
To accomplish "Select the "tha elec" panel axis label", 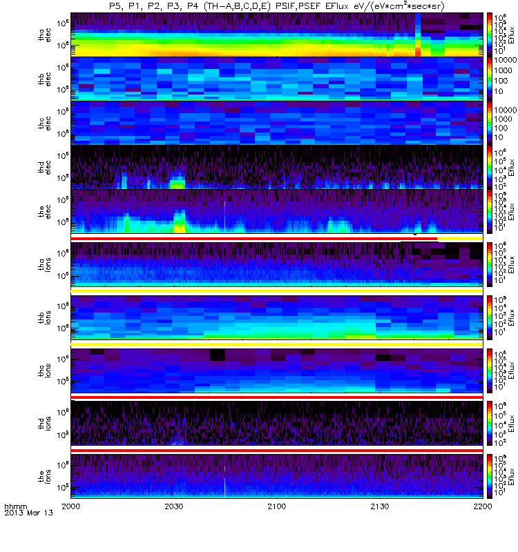I will (x=44, y=35).
